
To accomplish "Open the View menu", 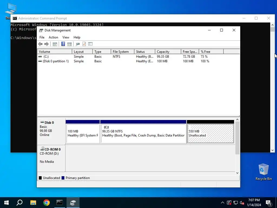I will (x=66, y=37).
